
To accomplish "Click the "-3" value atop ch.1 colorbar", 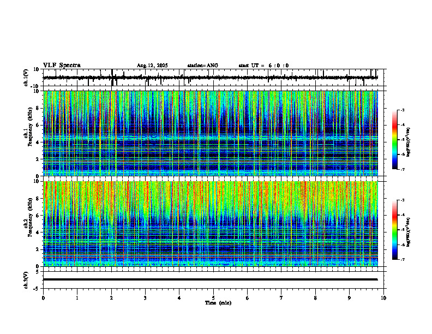I will coord(402,110).
